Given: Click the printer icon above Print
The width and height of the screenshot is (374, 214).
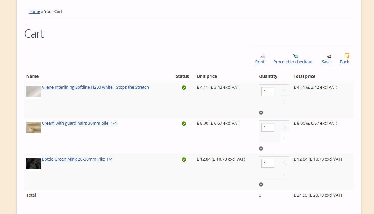Looking at the screenshot, I should (262, 56).
